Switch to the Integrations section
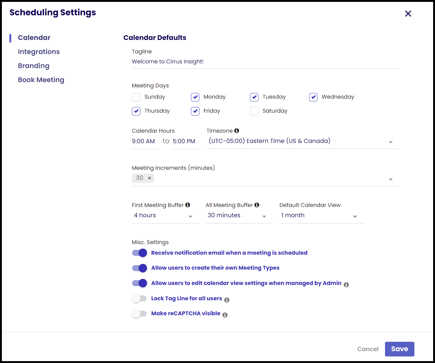Screen dimensions: 435x363 coord(39,52)
